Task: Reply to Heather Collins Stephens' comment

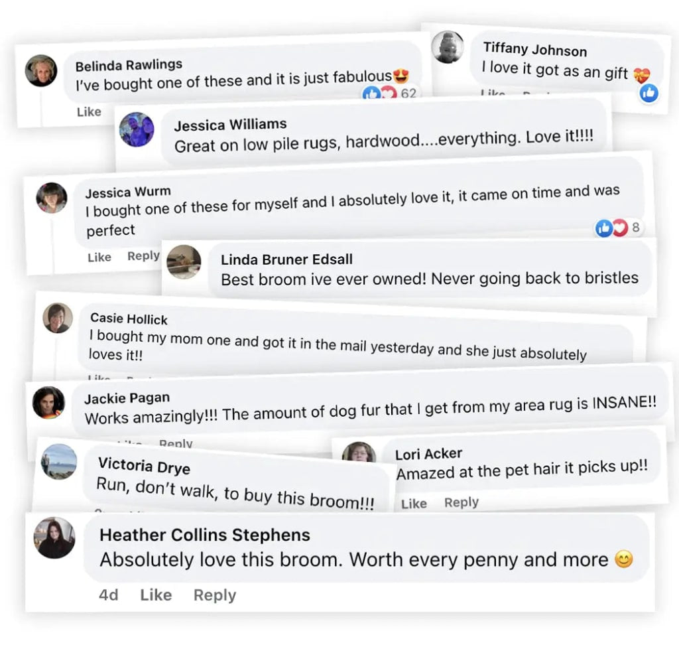Action: point(214,595)
